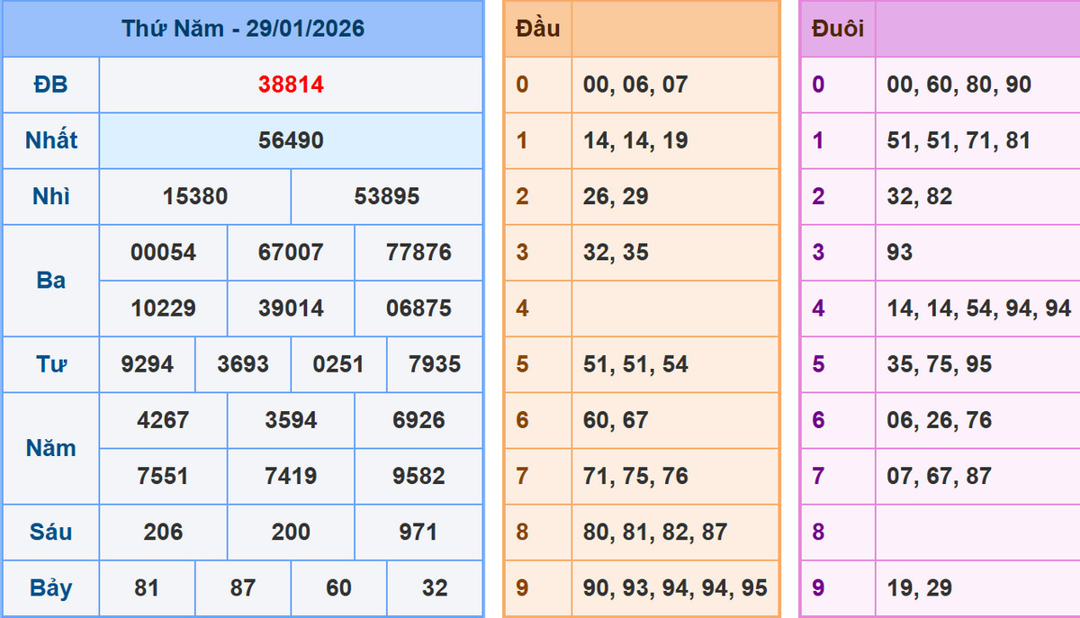
Task: Click the Năm prize number 9582
Action: (x=417, y=476)
